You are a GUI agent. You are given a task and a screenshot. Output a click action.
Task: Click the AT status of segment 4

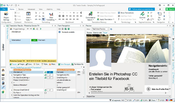50,90
